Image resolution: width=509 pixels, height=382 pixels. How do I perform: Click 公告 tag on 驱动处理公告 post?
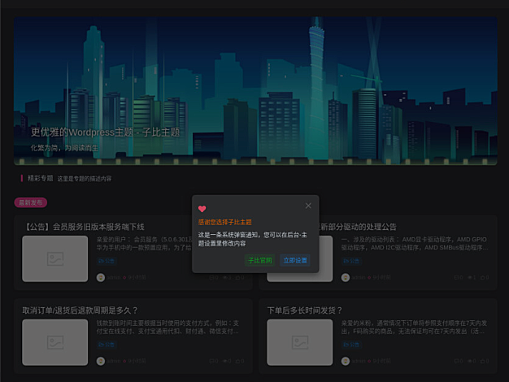pos(351,261)
